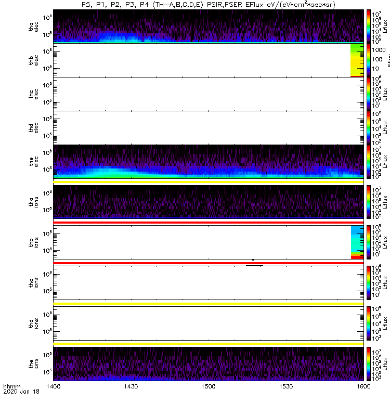This screenshot has height=416, width=390.
Task: Select the 'thc elec' panel label
Action: coord(34,94)
